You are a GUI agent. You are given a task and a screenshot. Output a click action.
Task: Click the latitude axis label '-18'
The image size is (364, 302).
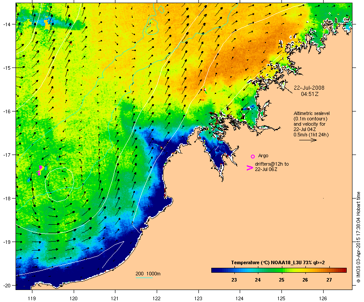point(6,199)
